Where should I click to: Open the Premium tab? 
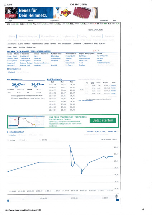(109, 36)
